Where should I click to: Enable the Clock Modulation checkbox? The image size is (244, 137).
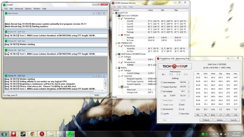[x=162, y=82]
